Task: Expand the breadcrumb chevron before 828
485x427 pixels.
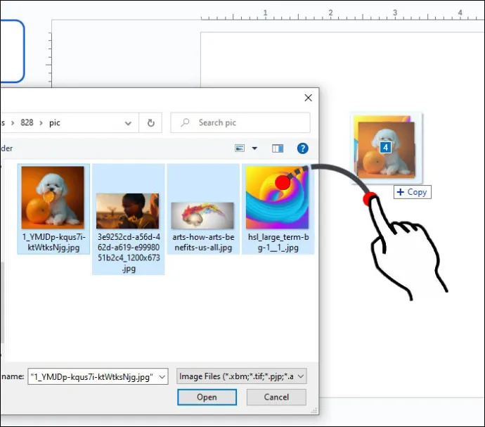Action: coord(13,123)
